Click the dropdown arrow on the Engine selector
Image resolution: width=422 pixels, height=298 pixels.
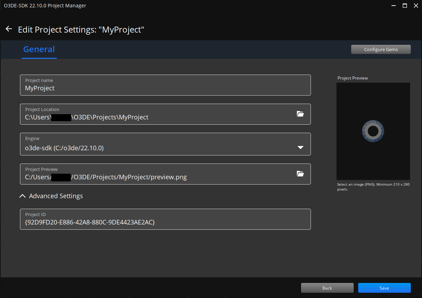click(300, 147)
